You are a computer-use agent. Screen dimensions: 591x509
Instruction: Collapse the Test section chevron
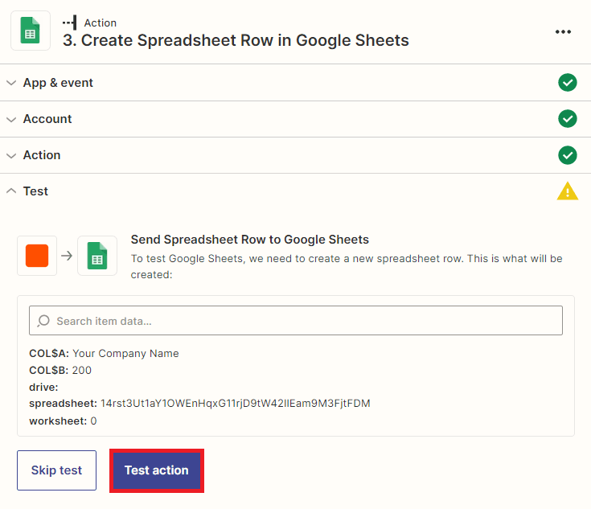[11, 191]
